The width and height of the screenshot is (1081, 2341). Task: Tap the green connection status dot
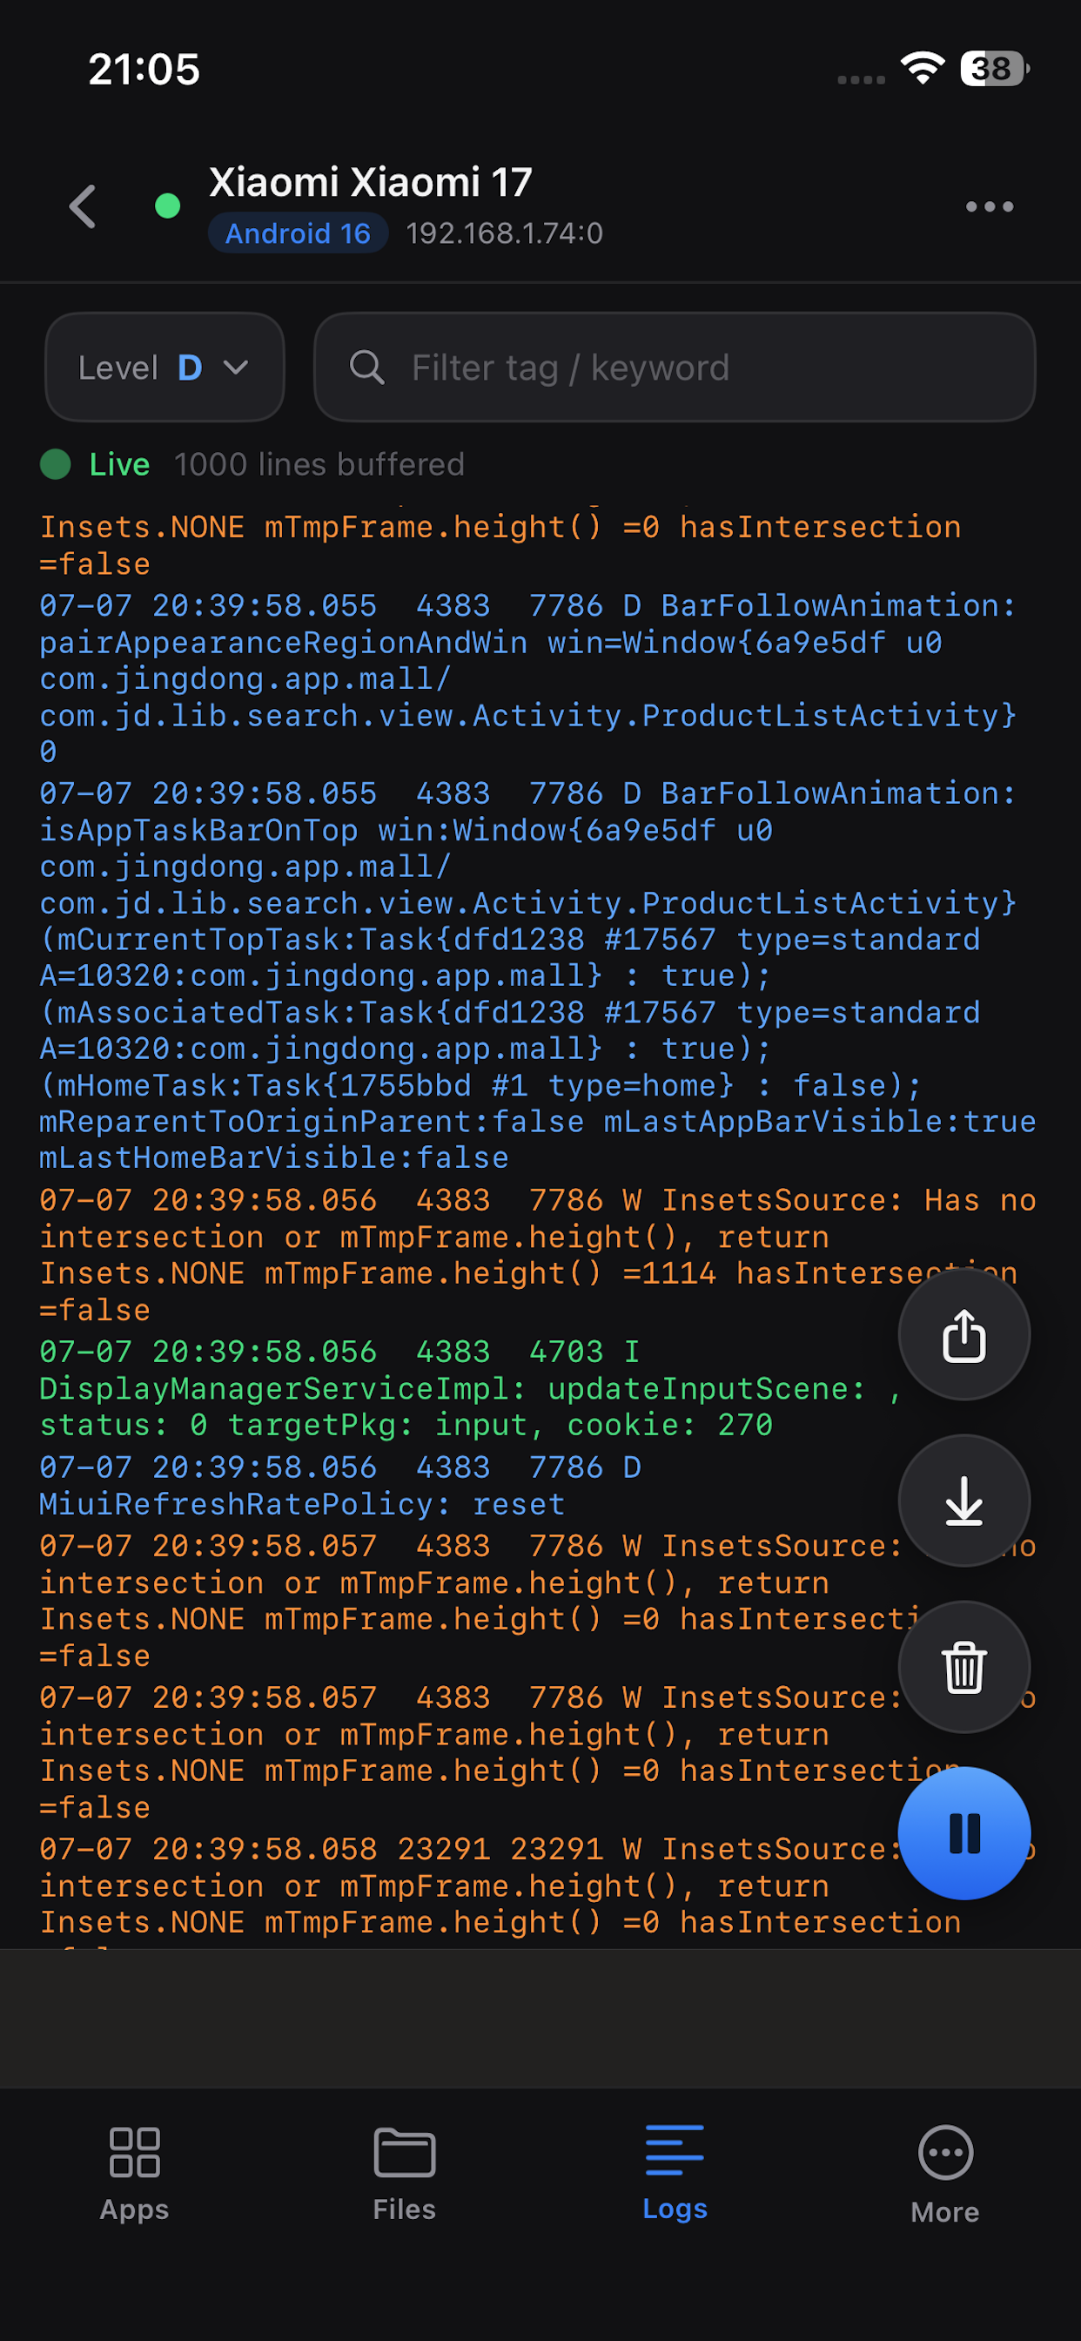(x=167, y=206)
